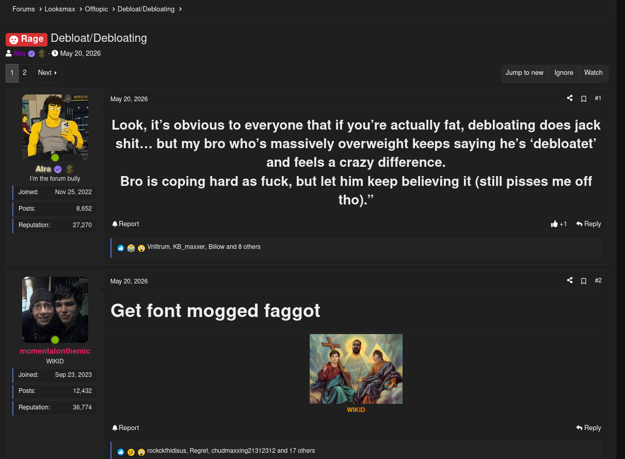This screenshot has height=459, width=625.
Task: Select page 1 of thread
Action: (x=12, y=73)
